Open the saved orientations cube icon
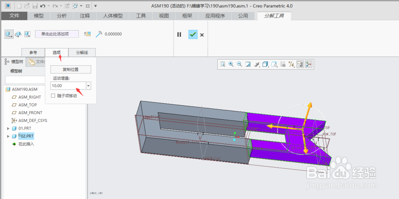The height and width of the screenshot is (199, 399). [265, 64]
